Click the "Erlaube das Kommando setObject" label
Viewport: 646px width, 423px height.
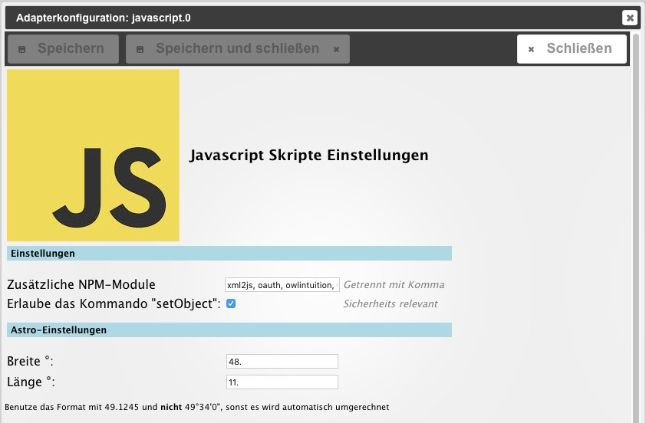(x=114, y=303)
